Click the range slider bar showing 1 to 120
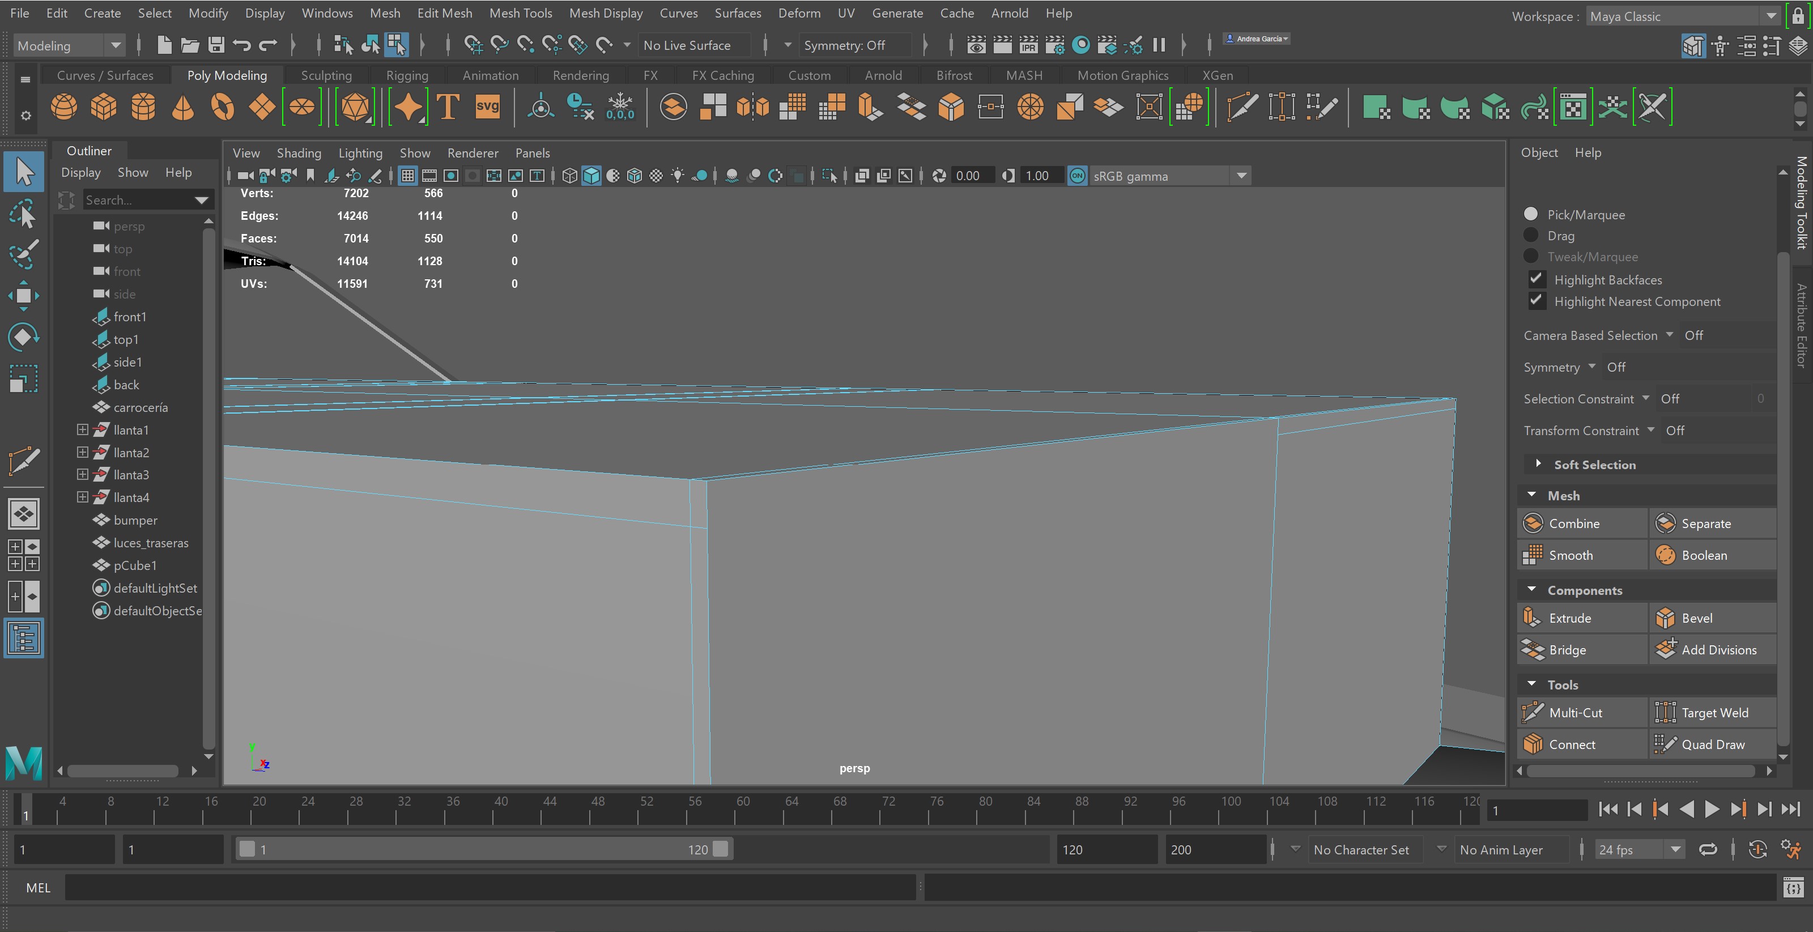Image resolution: width=1813 pixels, height=932 pixels. point(483,849)
